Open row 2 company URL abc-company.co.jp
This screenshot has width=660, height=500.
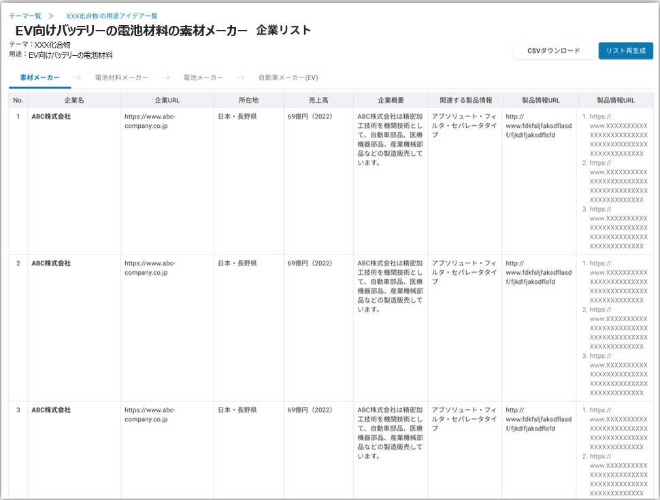(x=150, y=267)
